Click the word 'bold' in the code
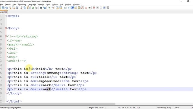 point(40,69)
